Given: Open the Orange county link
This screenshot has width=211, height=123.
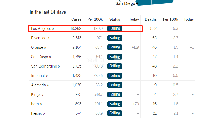Looking at the screenshot, I should tap(38, 47).
